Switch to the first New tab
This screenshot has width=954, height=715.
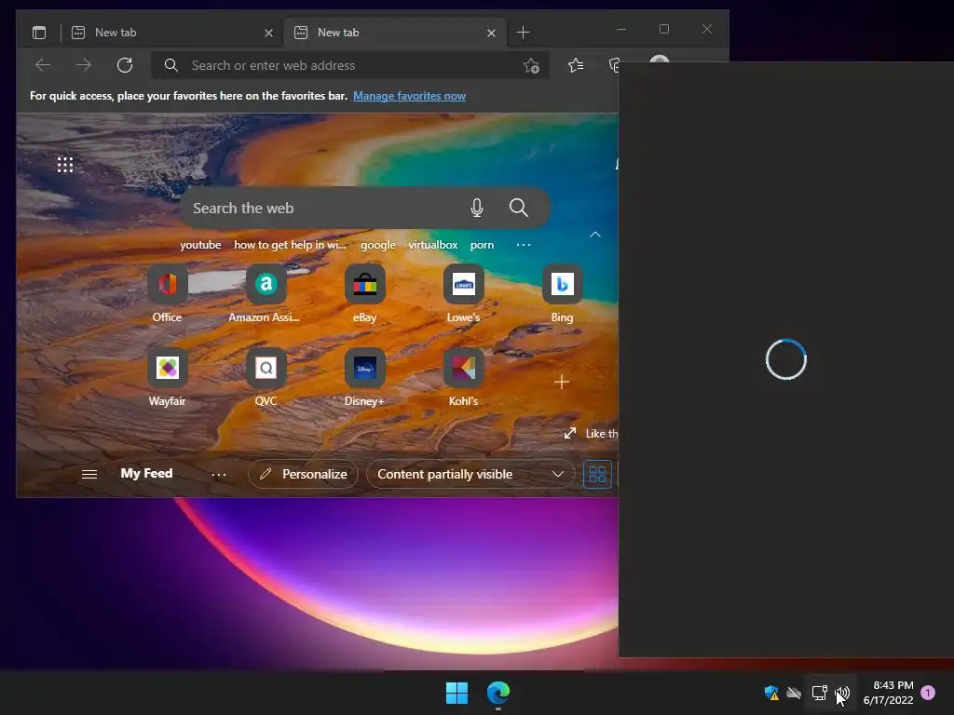tap(170, 33)
